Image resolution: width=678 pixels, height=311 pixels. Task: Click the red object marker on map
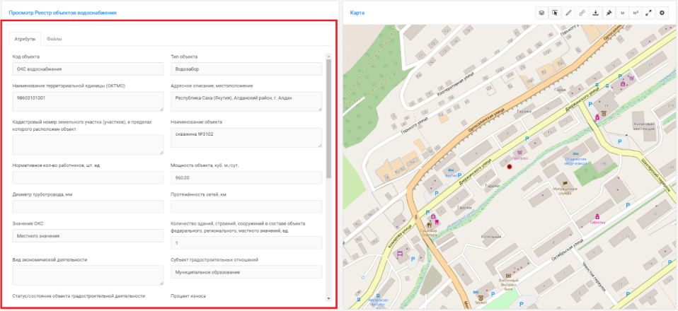tap(508, 168)
